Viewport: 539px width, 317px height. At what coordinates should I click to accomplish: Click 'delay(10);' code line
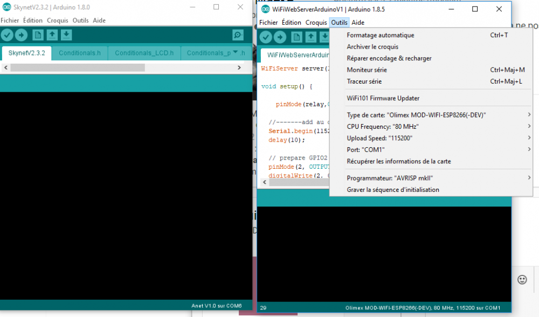pyautogui.click(x=287, y=140)
